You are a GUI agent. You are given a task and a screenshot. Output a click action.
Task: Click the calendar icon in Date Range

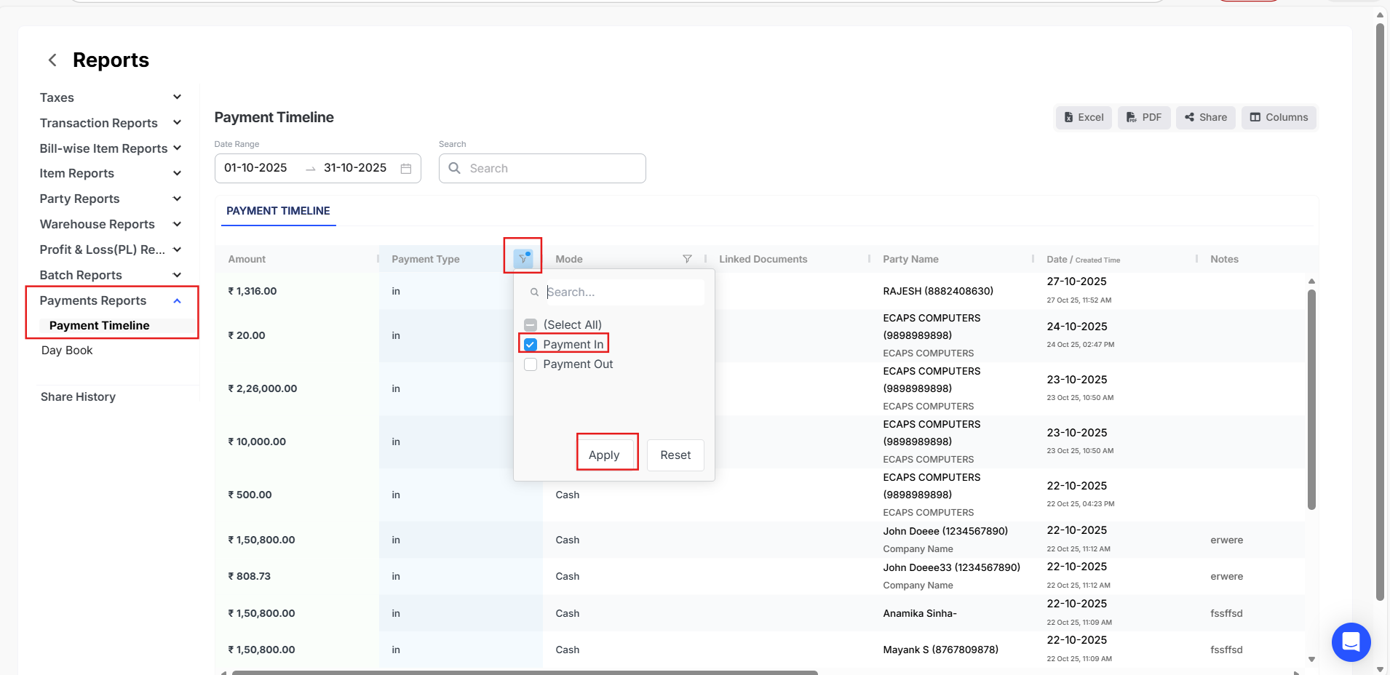pos(406,169)
